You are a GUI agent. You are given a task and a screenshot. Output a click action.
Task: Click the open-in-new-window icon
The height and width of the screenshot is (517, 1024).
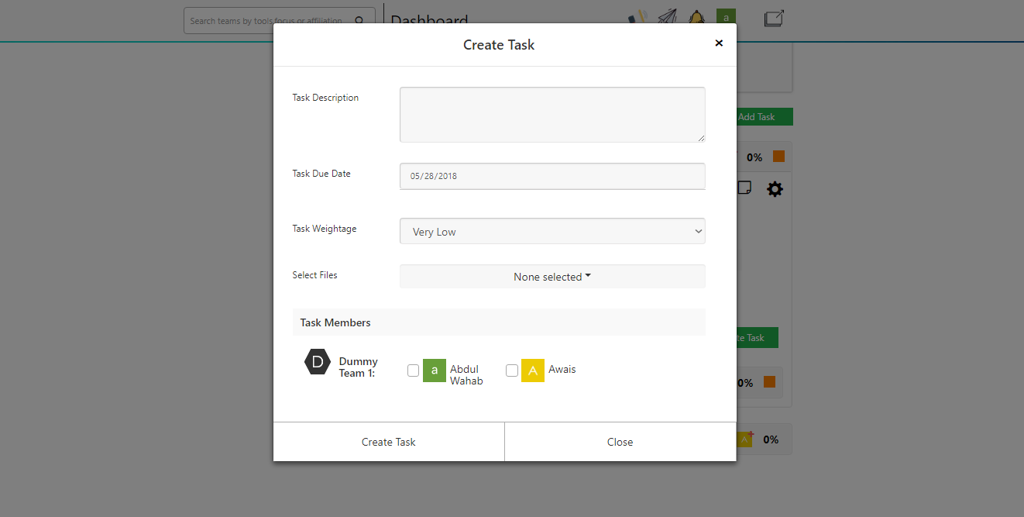[774, 19]
